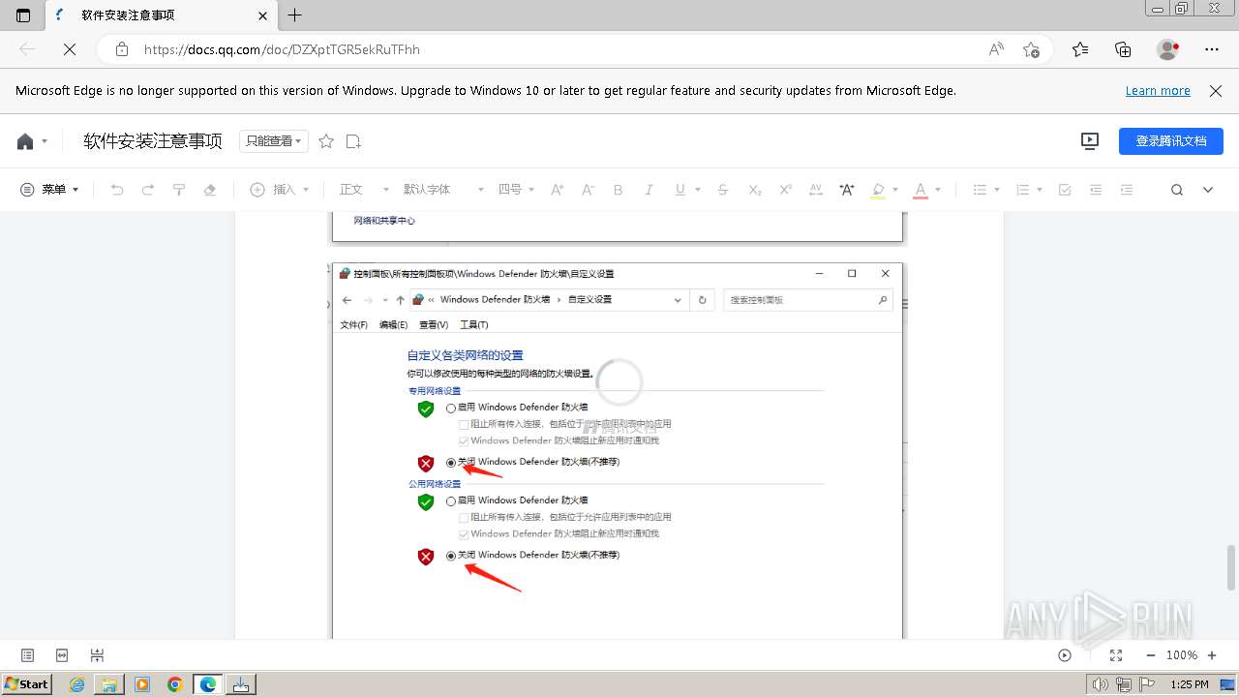
Task: Expand the home icon dropdown arrow
Action: (x=45, y=141)
